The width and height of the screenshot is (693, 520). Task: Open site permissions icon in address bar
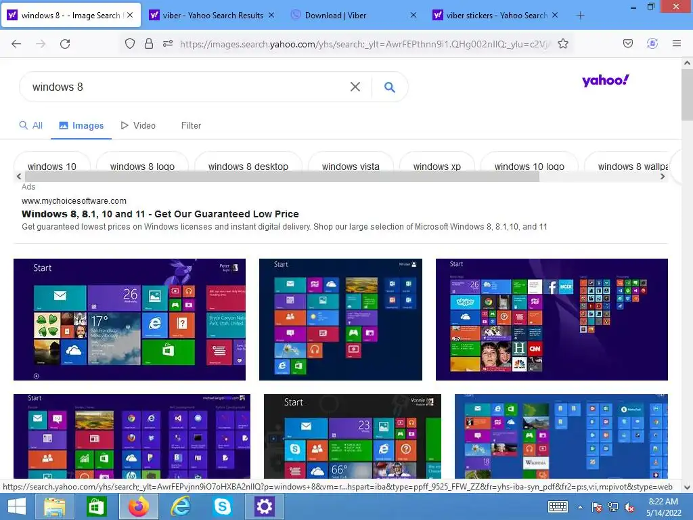pos(168,43)
